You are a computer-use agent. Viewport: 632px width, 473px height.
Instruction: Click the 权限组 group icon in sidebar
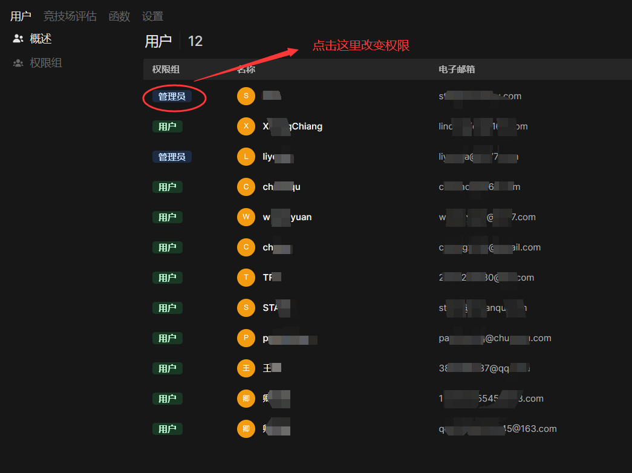[x=18, y=63]
